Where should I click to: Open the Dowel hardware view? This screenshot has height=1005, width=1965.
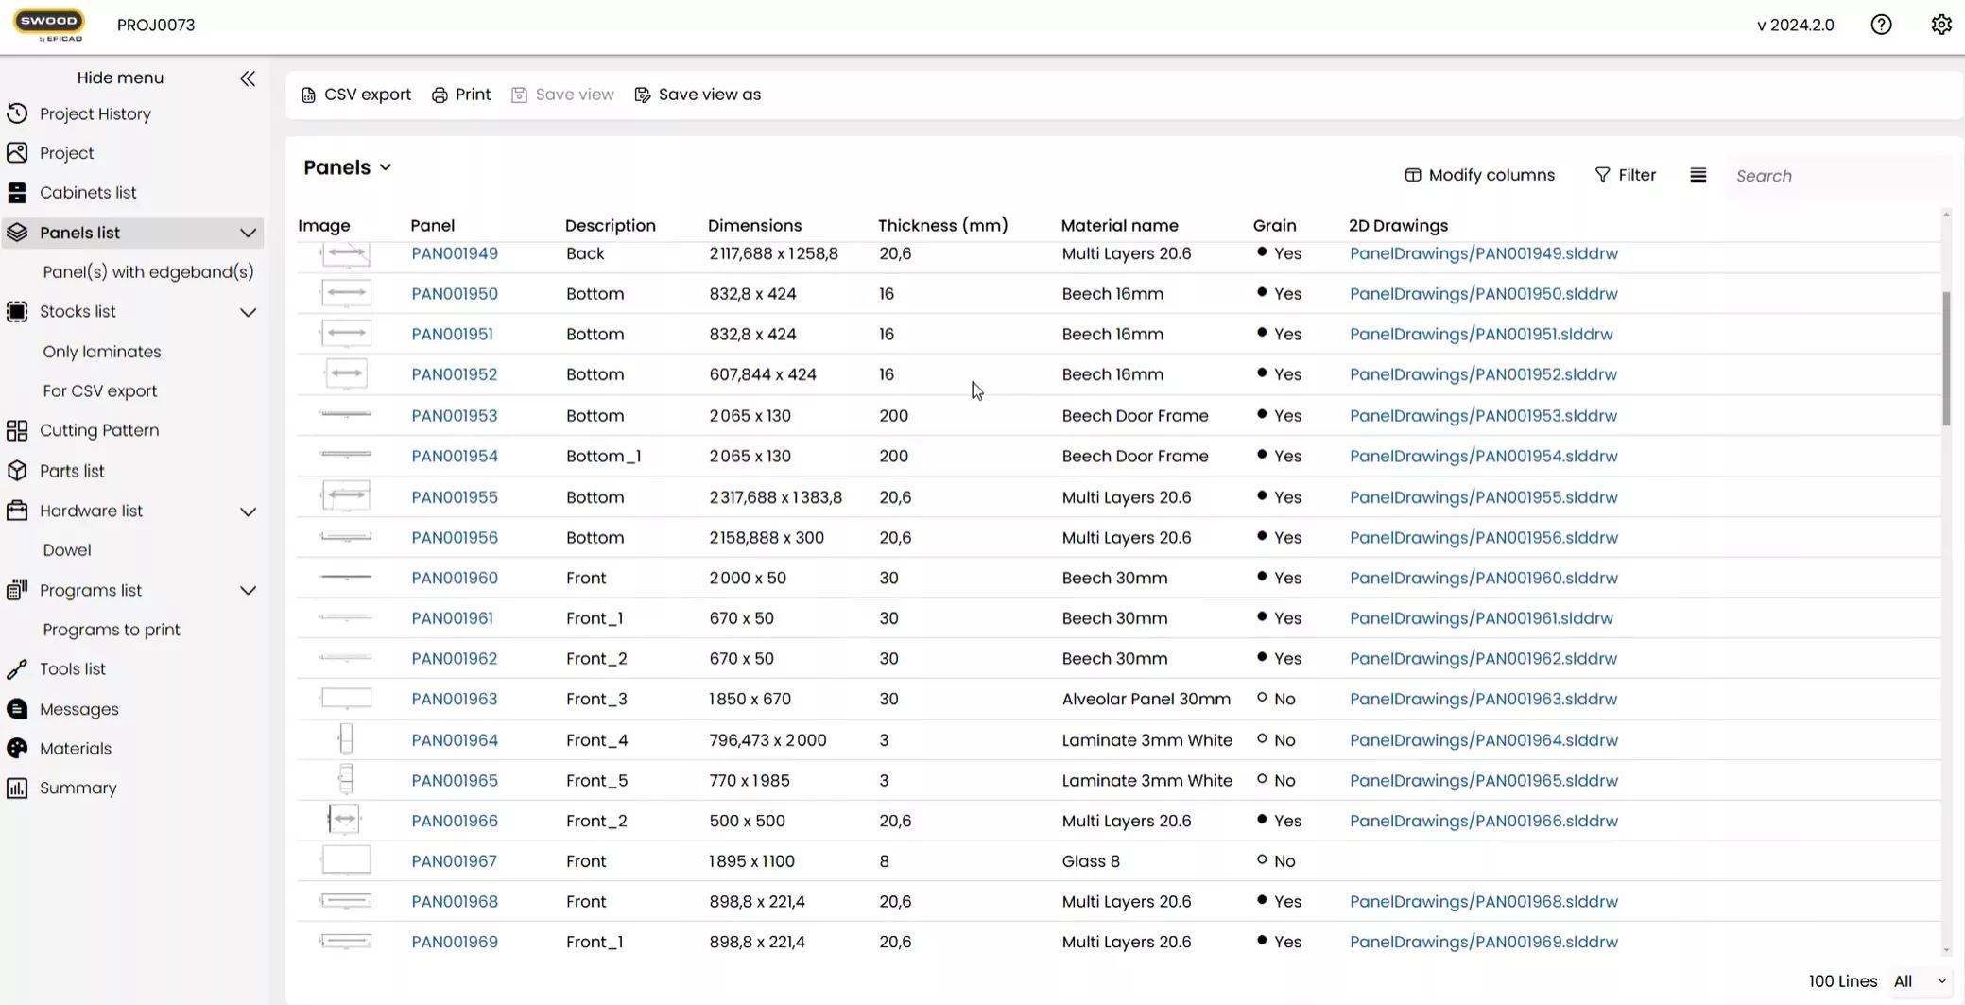[x=67, y=550]
